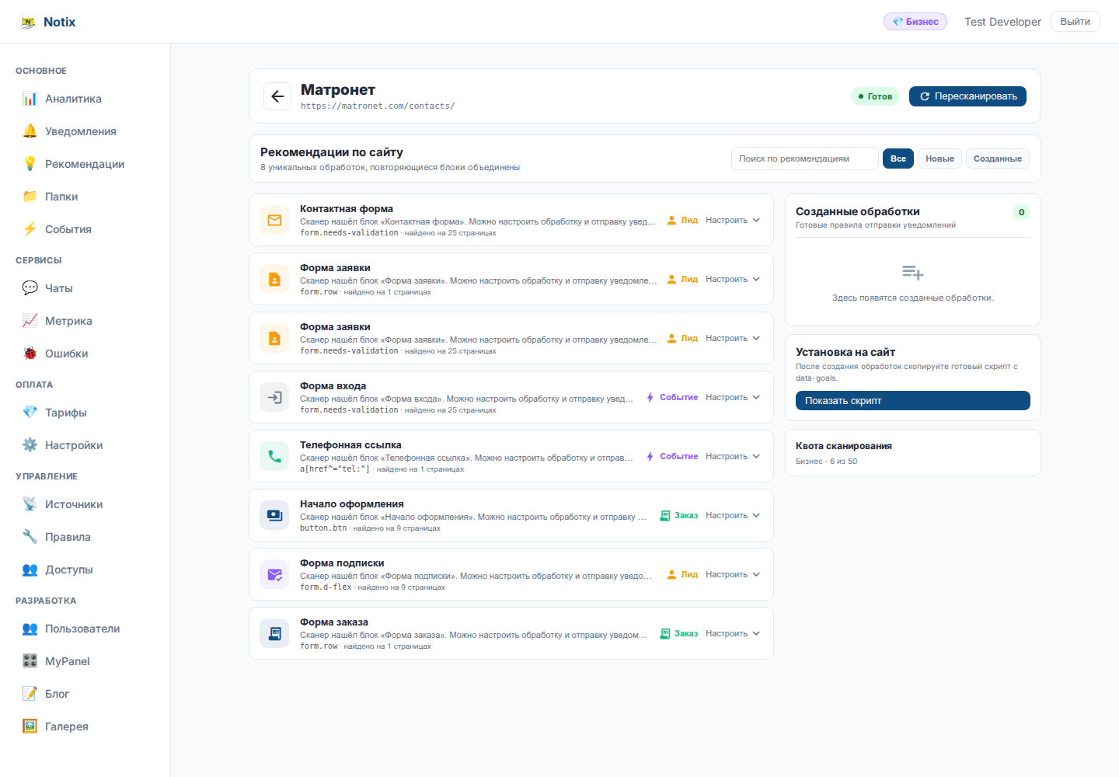This screenshot has width=1119, height=777.
Task: Click the phone icon of Телефонная ссылка
Action: 274,456
